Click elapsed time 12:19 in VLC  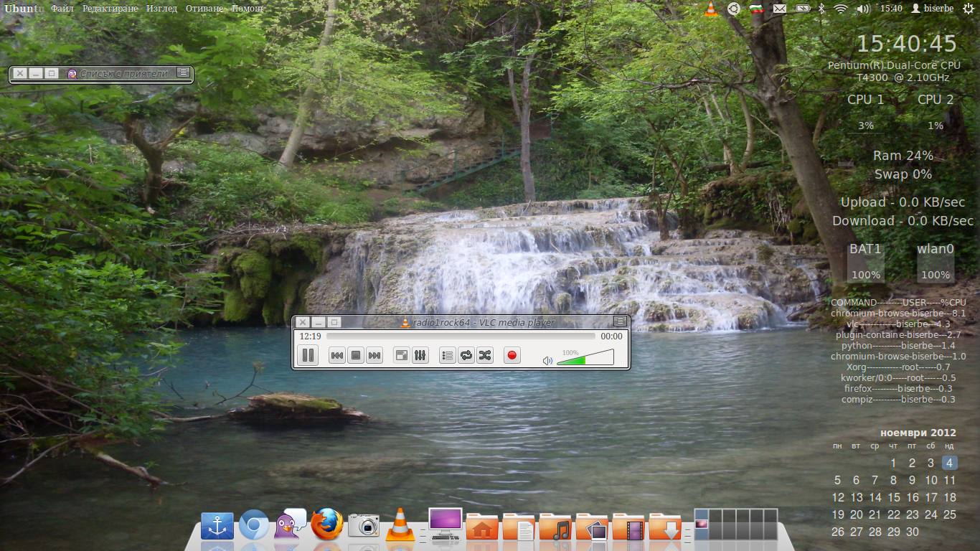click(310, 336)
